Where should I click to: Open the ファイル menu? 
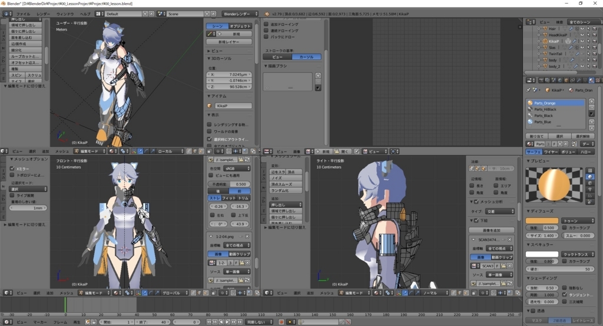pyautogui.click(x=23, y=14)
